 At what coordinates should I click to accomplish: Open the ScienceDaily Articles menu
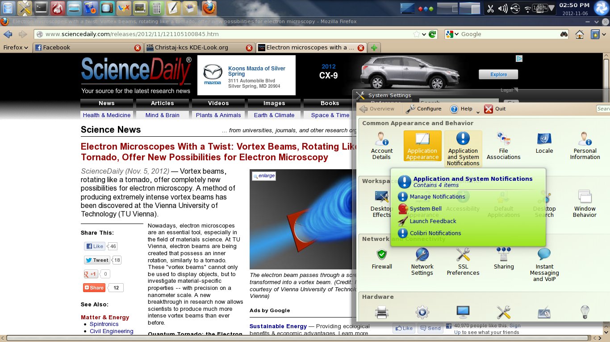coord(163,103)
